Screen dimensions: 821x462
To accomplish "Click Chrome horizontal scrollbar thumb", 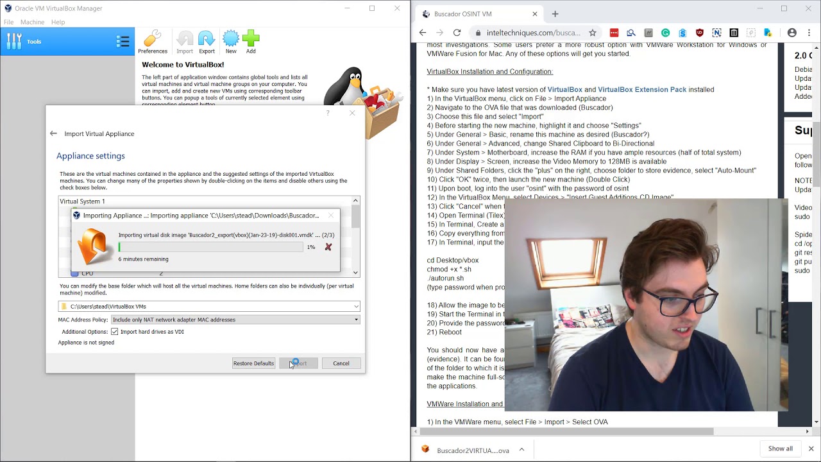I will click(x=566, y=431).
